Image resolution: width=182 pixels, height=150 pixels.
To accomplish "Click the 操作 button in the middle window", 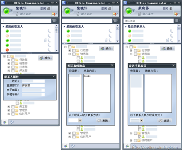I will coord(106,48).
